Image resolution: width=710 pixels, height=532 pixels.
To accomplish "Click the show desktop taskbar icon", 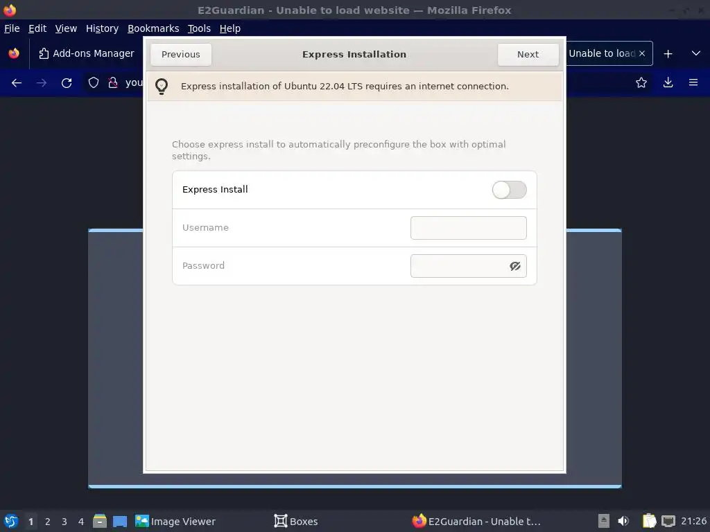I will click(x=120, y=521).
